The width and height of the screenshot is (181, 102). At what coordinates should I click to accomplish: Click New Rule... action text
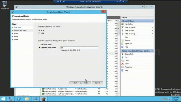pyautogui.click(x=129, y=24)
